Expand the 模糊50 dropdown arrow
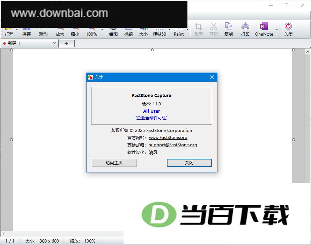311x245 pixels. pos(170,30)
